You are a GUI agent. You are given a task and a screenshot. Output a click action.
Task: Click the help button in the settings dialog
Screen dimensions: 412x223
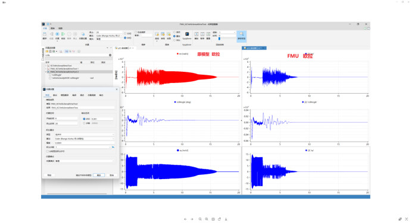click(x=49, y=175)
